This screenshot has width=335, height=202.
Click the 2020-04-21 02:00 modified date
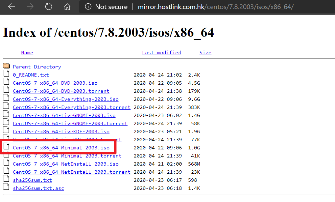point(158,164)
